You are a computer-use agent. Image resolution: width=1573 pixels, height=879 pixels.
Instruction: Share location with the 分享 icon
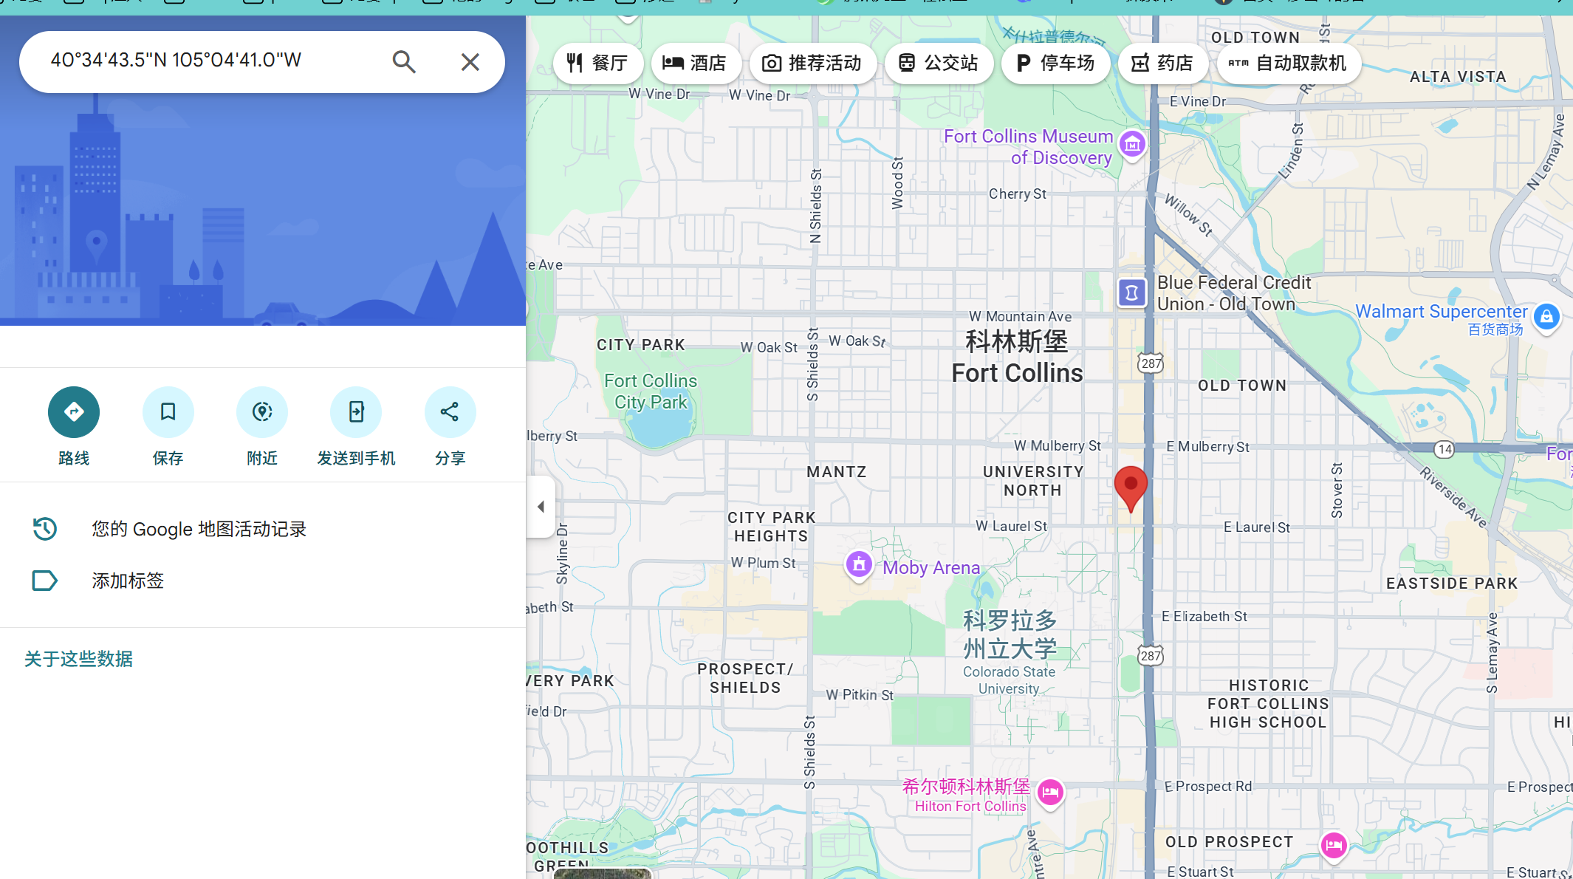(x=450, y=412)
